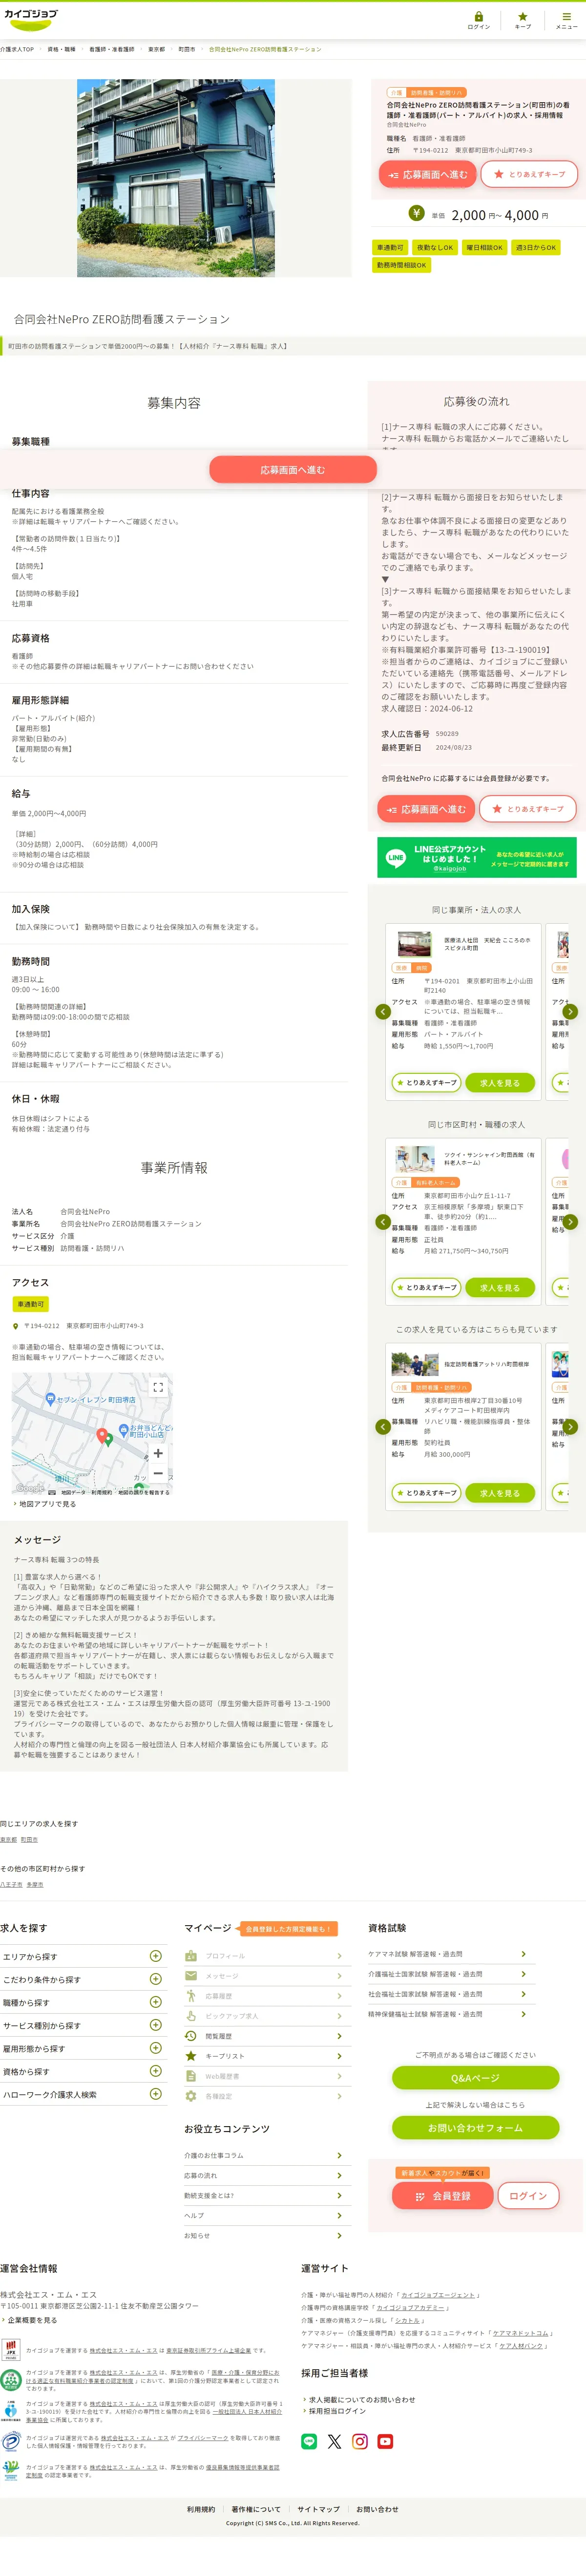
Task: Click the LINE公式アカウント banner
Action: pyautogui.click(x=476, y=857)
